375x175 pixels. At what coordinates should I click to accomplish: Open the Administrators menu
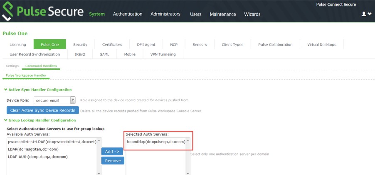[165, 14]
